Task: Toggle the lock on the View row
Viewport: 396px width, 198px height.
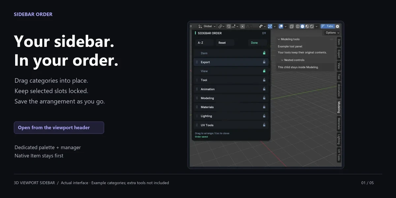Action: [264, 71]
